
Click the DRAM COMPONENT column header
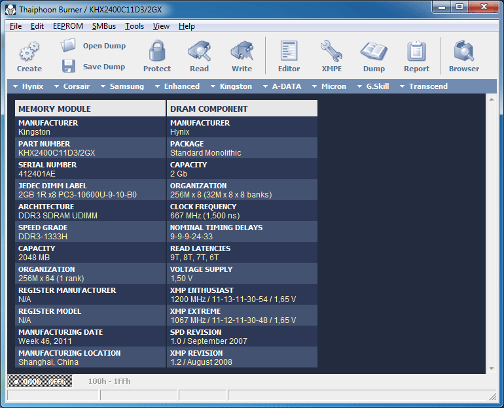(x=242, y=109)
